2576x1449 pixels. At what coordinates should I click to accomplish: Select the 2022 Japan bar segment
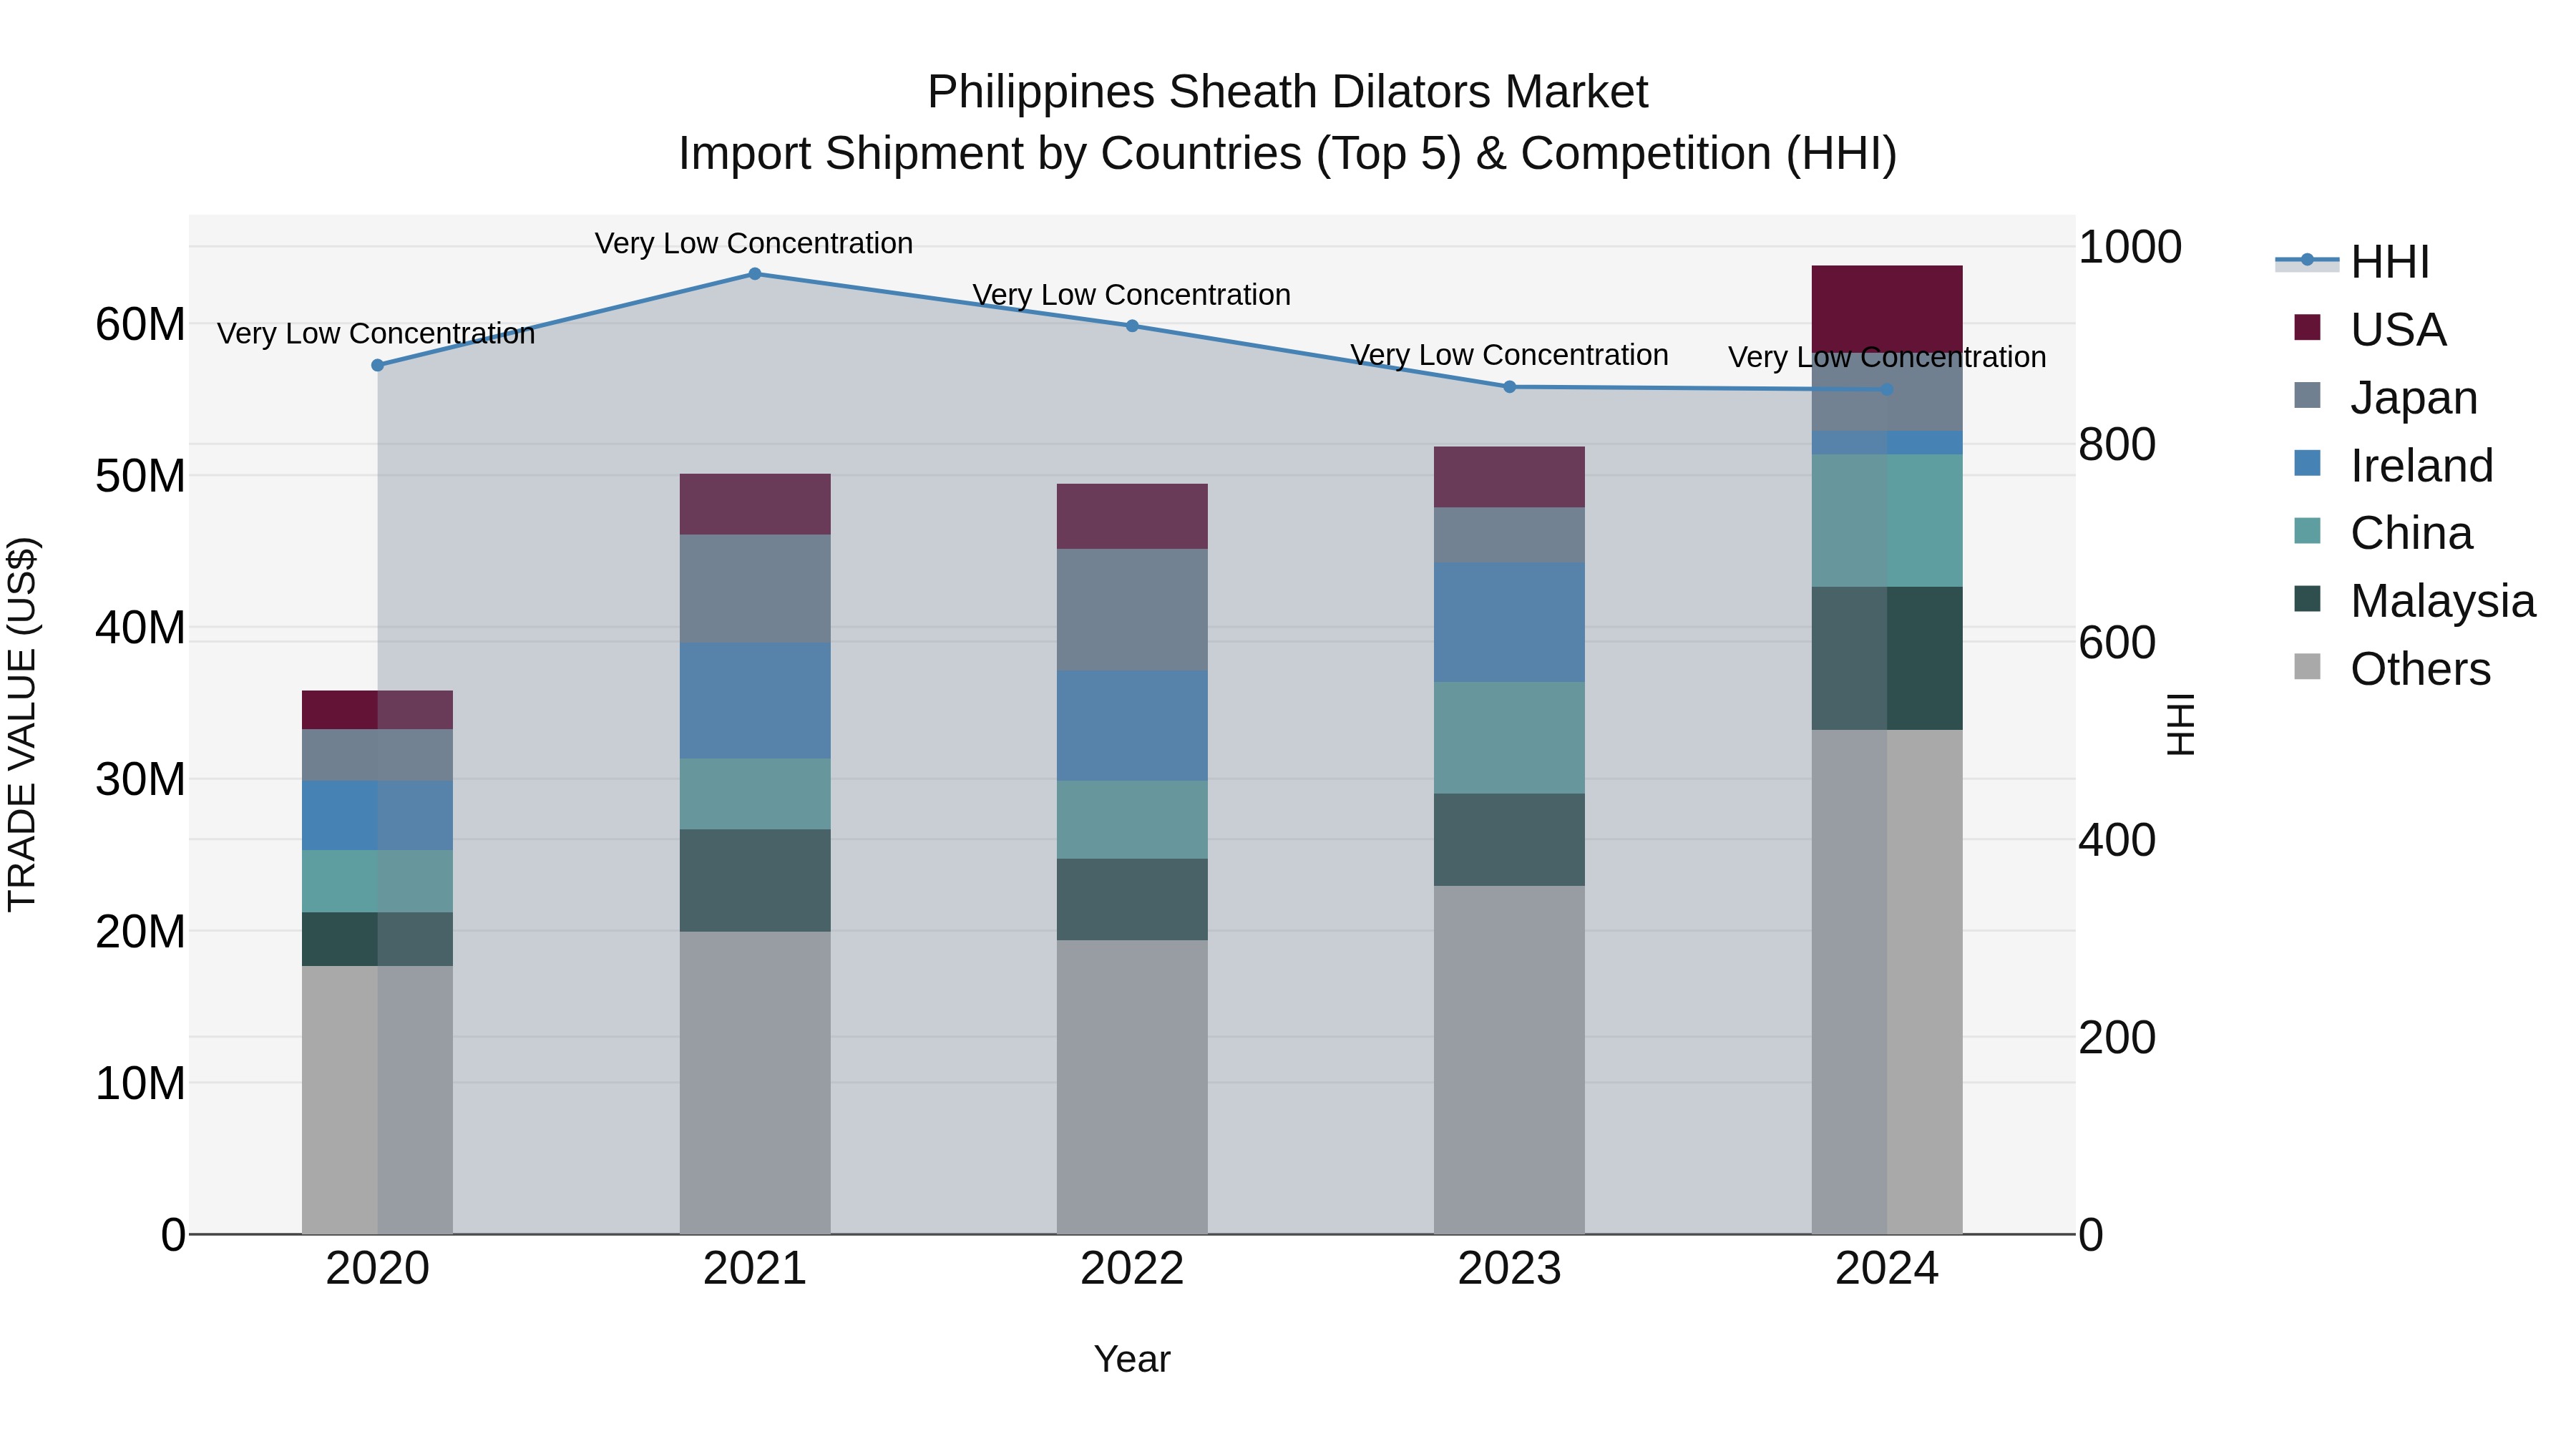pos(1132,610)
